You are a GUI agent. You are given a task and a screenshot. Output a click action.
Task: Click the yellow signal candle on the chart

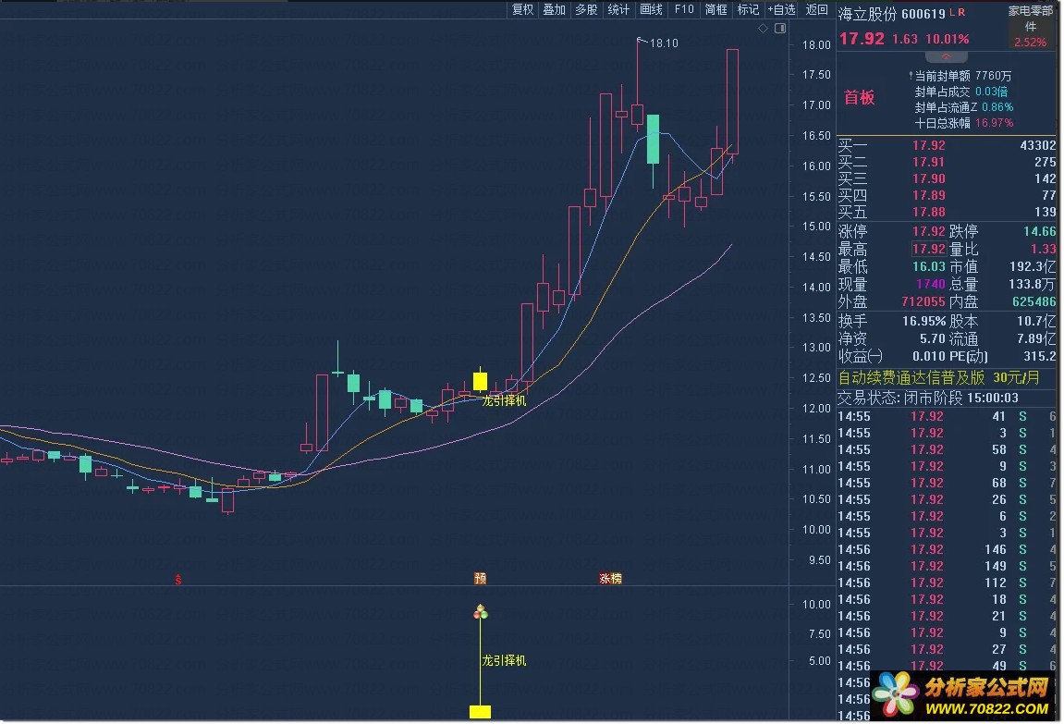480,381
